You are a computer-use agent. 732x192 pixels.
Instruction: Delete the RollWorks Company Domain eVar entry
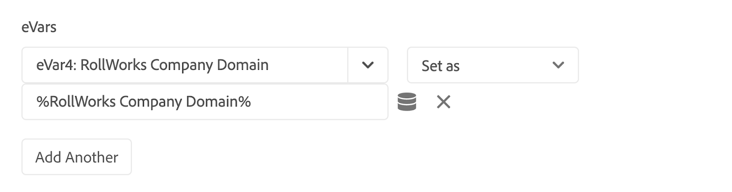[443, 101]
